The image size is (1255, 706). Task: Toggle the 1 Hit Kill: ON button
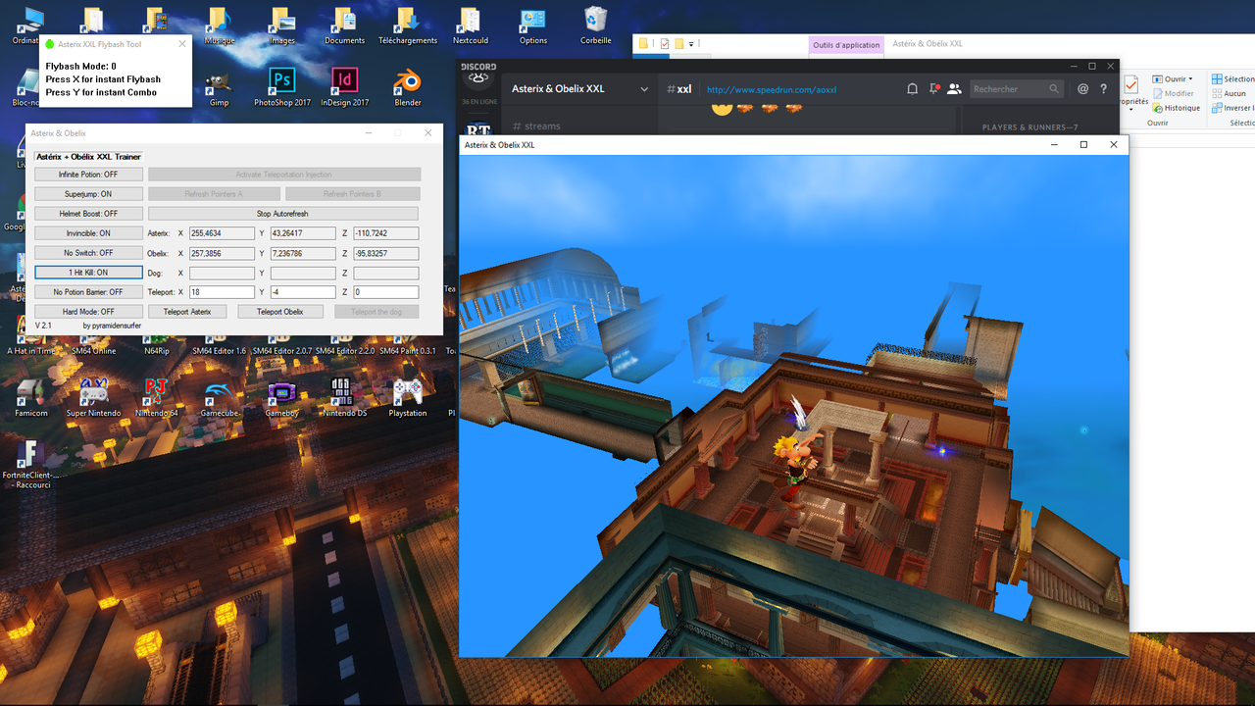point(88,273)
